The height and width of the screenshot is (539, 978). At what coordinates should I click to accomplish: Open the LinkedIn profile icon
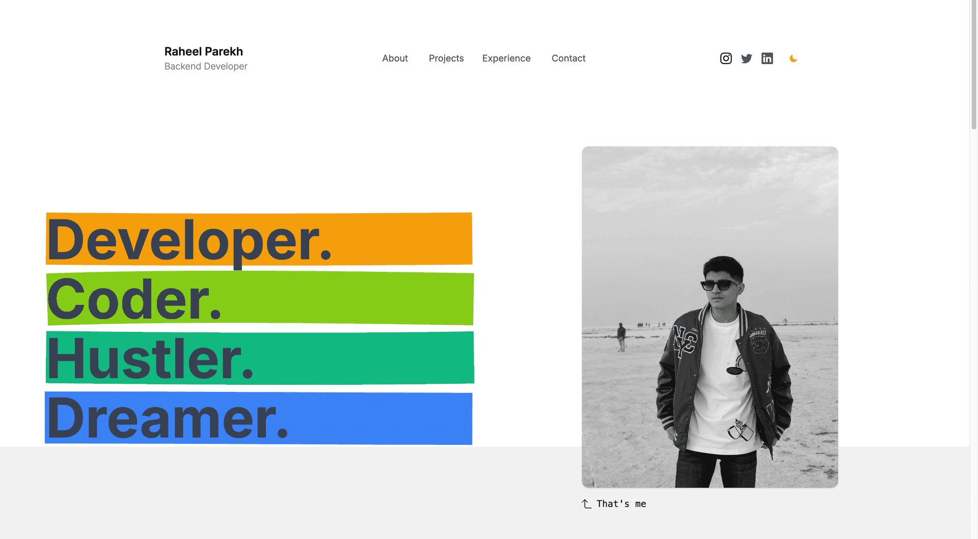(767, 58)
